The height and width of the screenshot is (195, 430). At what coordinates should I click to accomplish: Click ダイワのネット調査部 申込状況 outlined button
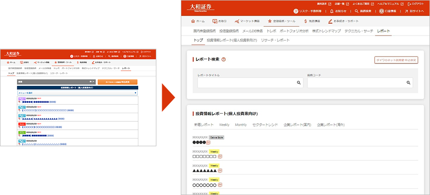pos(396,60)
